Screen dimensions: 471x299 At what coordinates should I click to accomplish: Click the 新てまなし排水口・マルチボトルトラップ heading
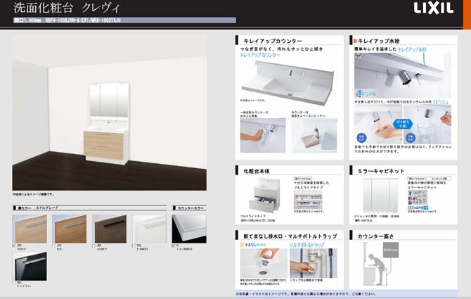point(290,236)
